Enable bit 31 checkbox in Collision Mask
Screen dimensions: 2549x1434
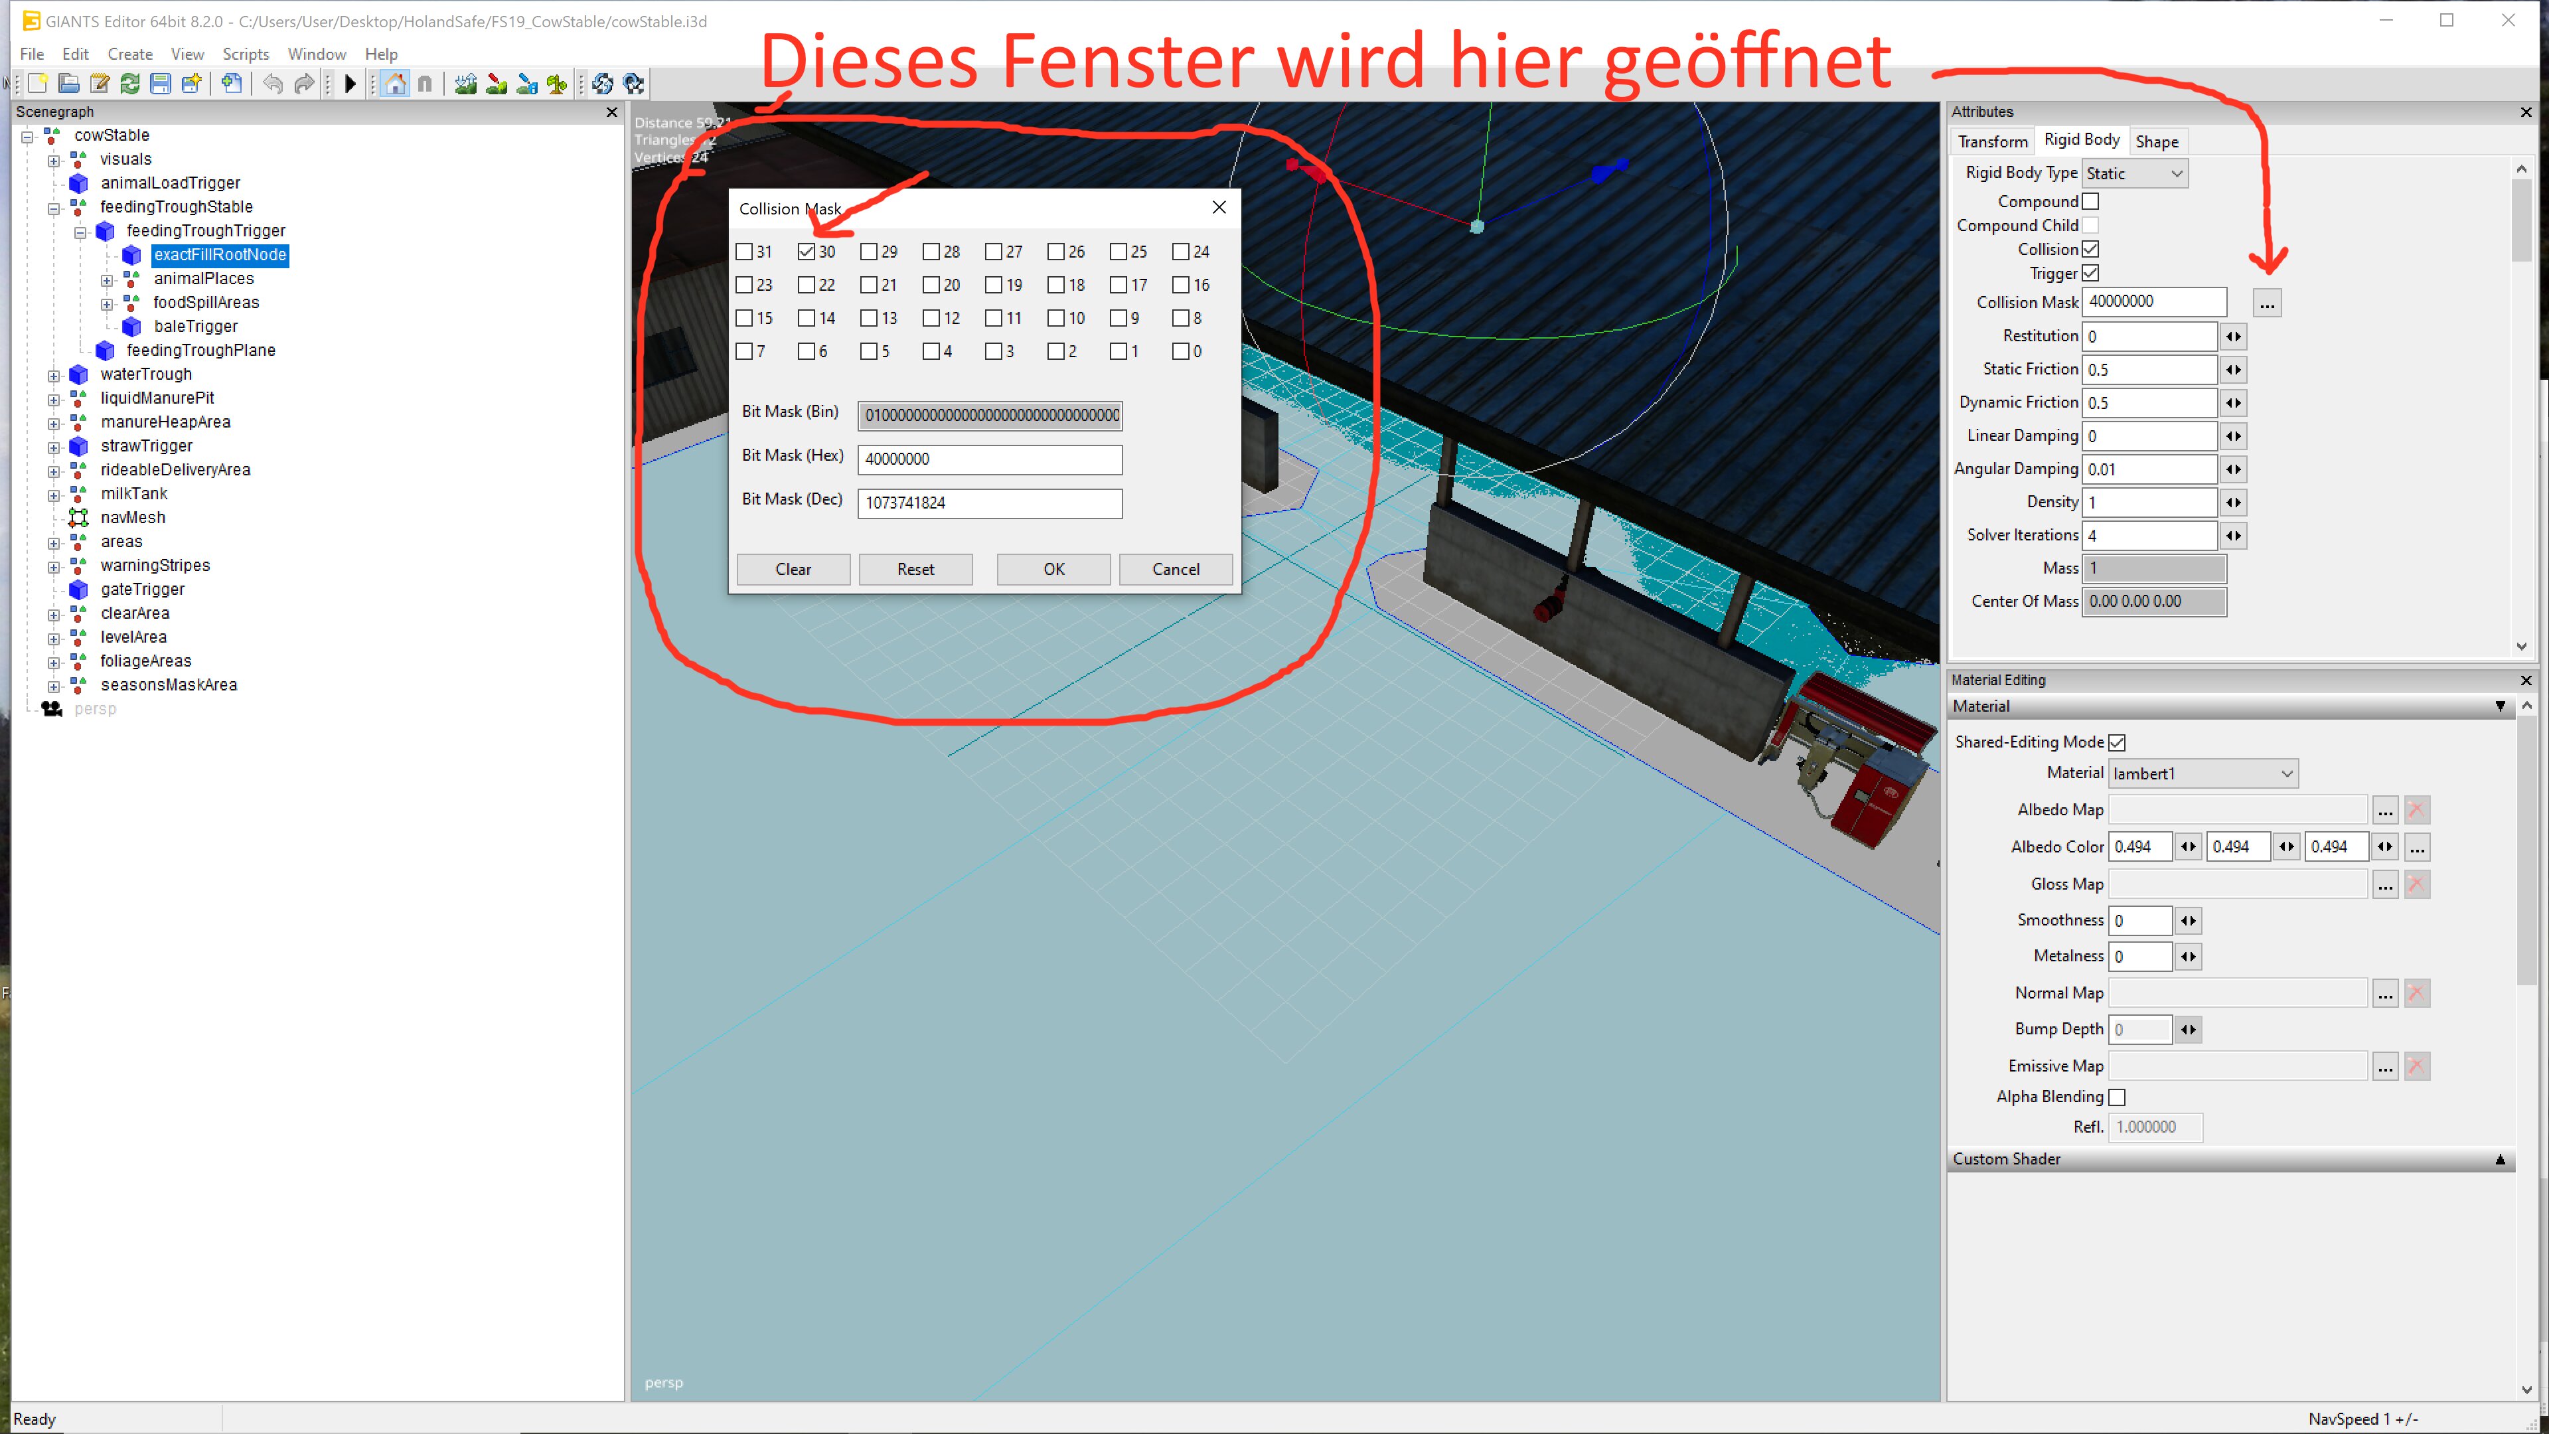pos(744,252)
